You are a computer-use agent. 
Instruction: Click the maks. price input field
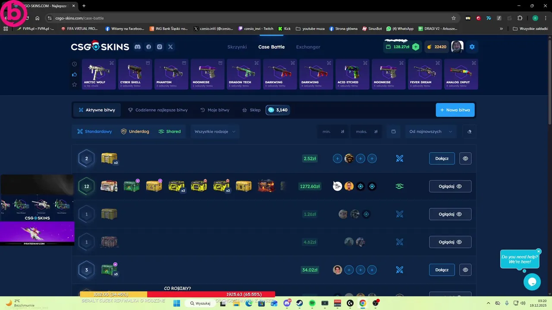click(x=367, y=131)
